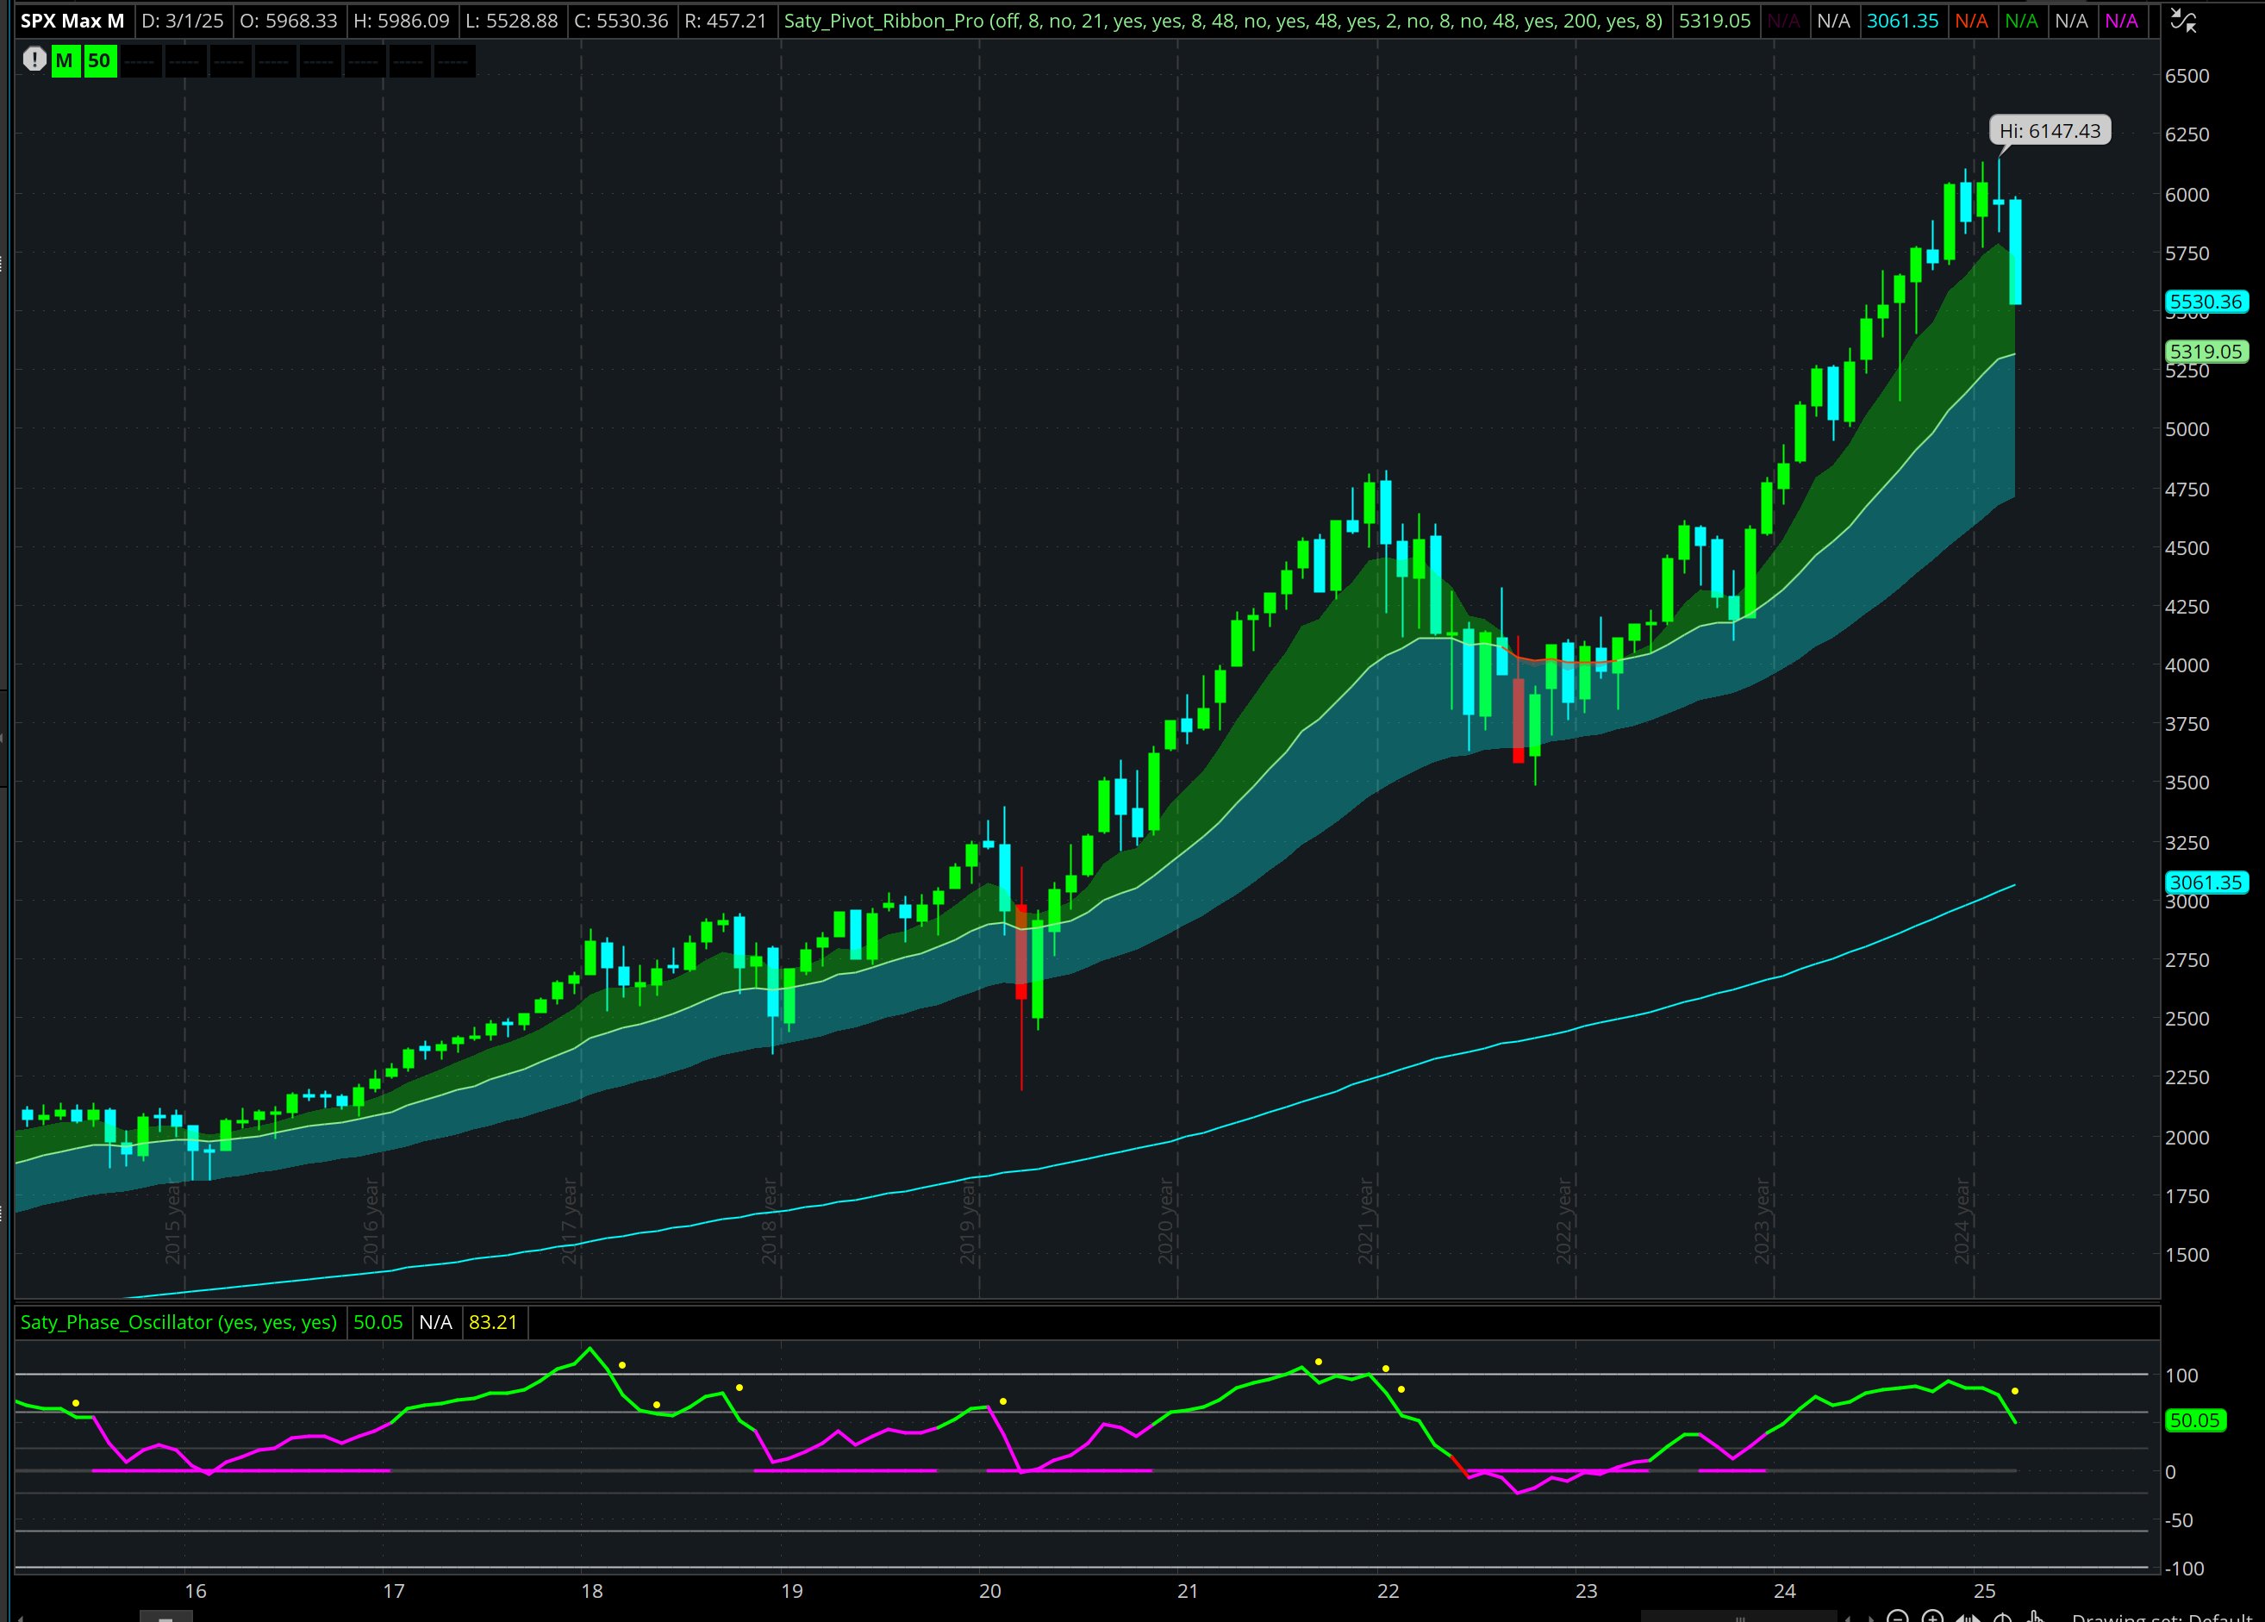Click the green 50 label box

tap(99, 60)
